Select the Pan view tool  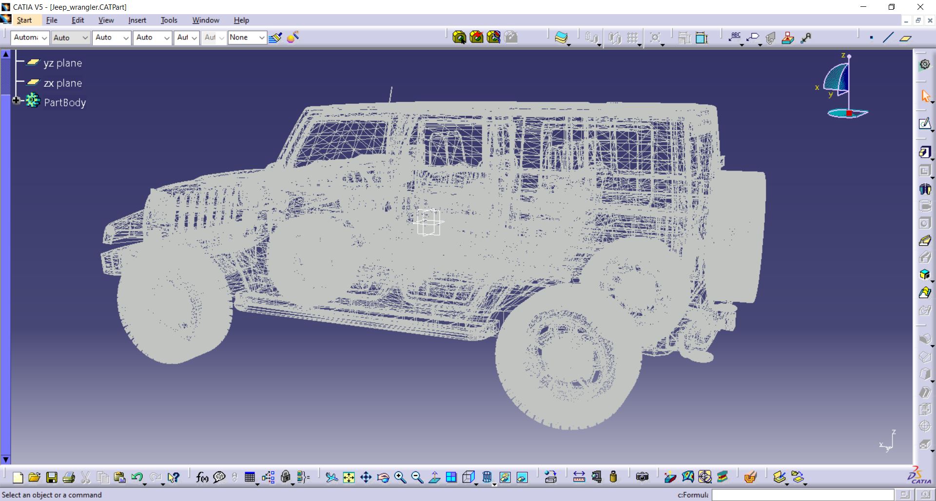coord(366,478)
